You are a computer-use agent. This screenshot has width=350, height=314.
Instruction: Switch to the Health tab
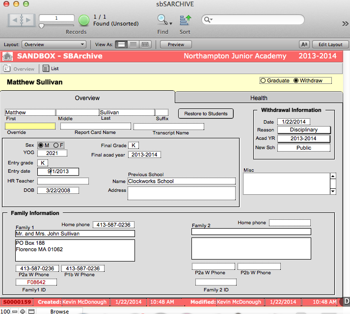[x=259, y=98]
